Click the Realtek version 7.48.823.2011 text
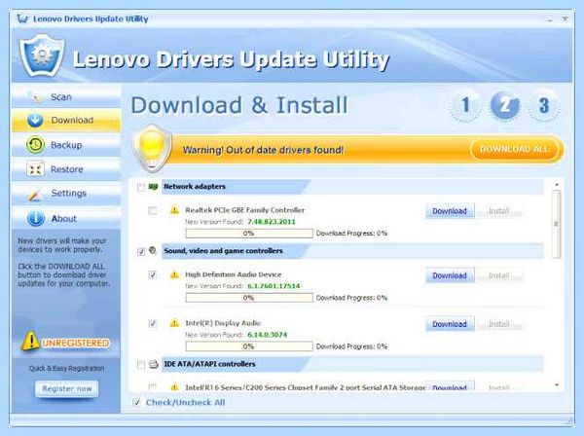The width and height of the screenshot is (584, 436). (x=272, y=222)
